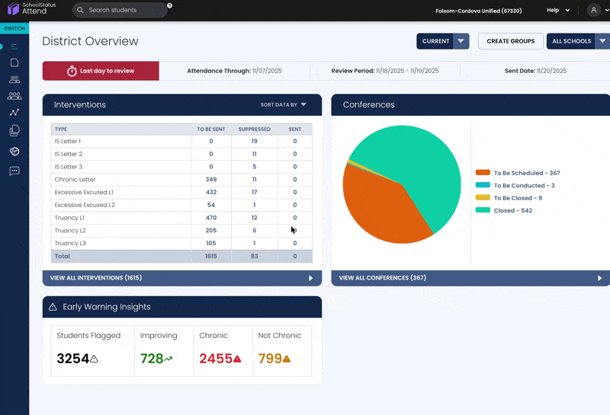
Task: Expand the Sort Data By dropdown
Action: (284, 104)
